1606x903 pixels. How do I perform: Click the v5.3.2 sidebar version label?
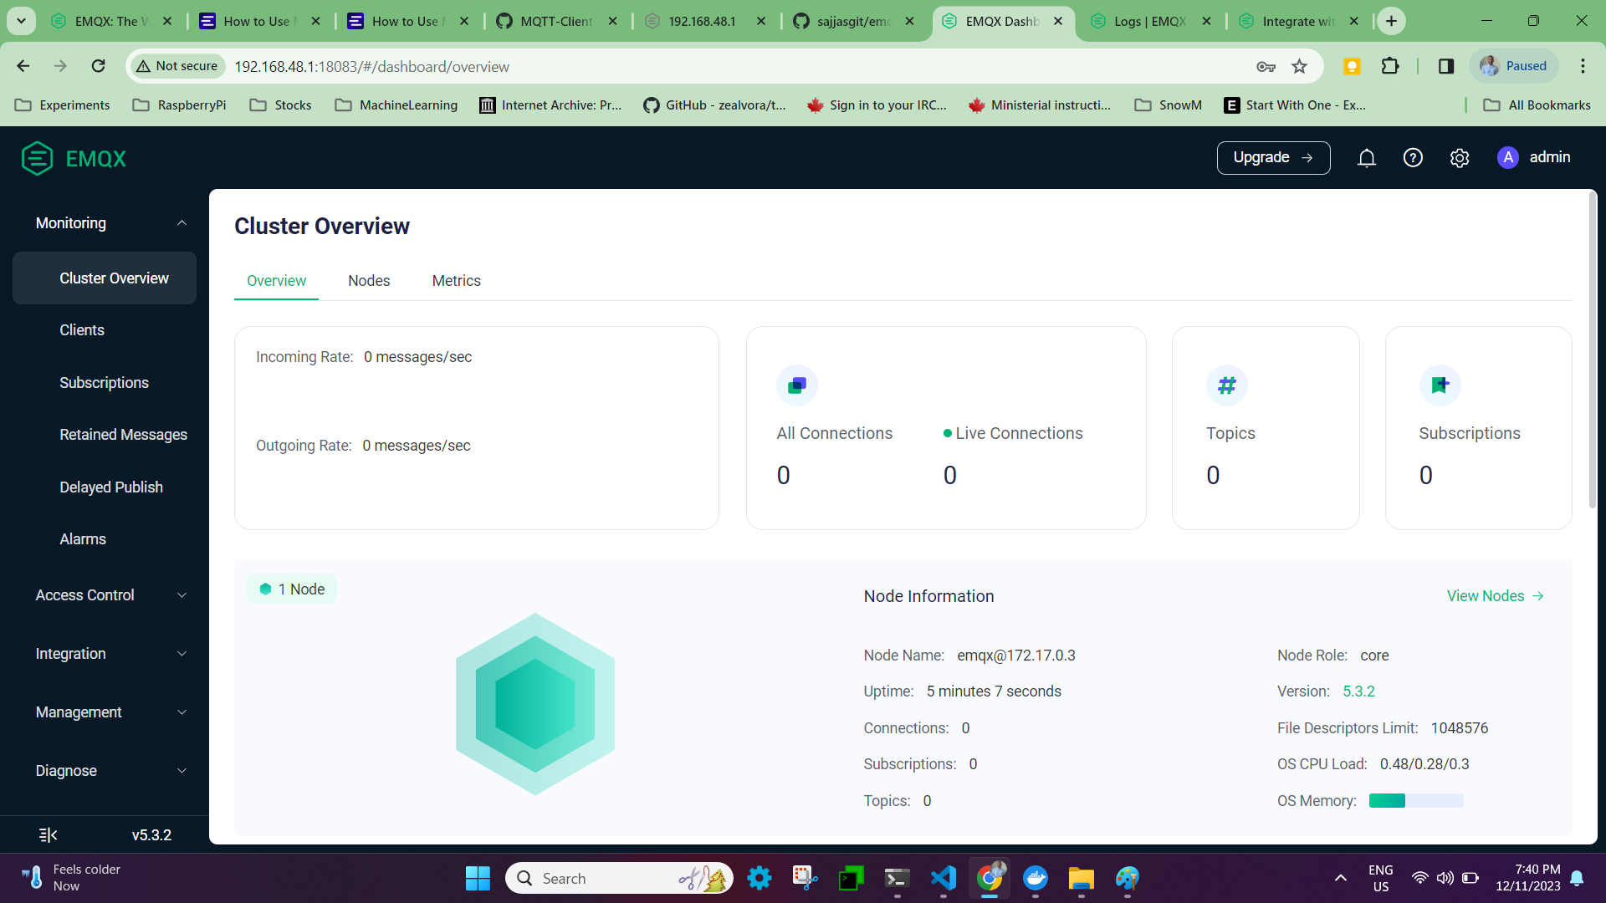click(151, 835)
